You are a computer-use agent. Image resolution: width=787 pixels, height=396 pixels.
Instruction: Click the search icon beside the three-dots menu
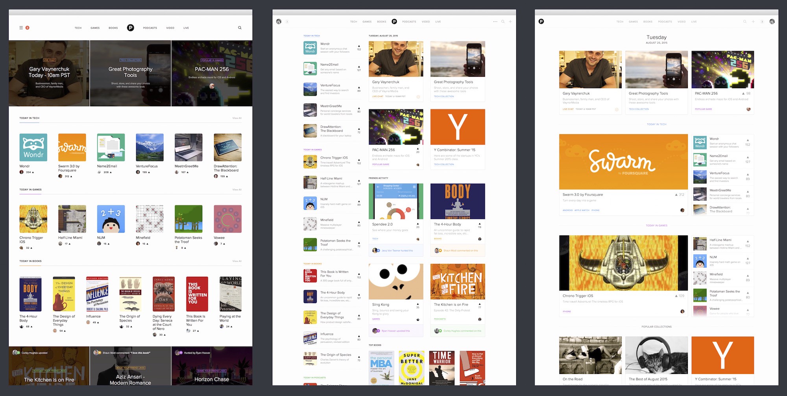(x=503, y=22)
